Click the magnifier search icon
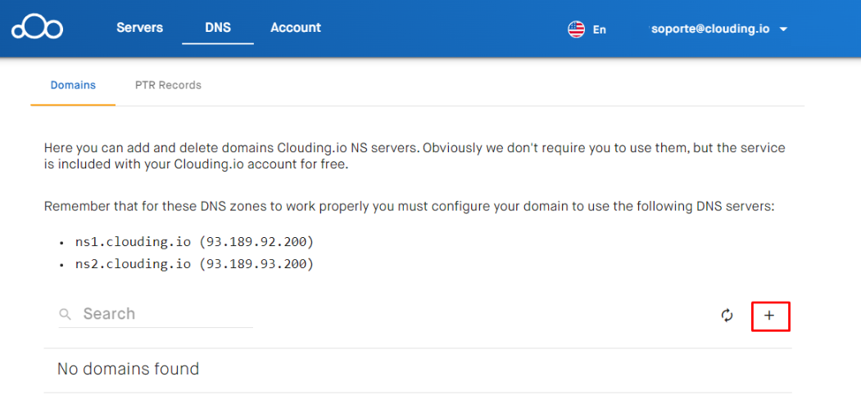861x408 pixels. (x=66, y=314)
